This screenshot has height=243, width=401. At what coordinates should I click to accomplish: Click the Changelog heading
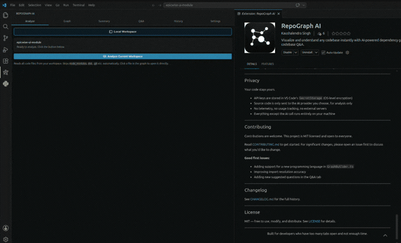coord(256,190)
